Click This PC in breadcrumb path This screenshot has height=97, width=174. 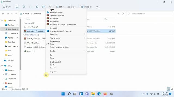coord(27,14)
